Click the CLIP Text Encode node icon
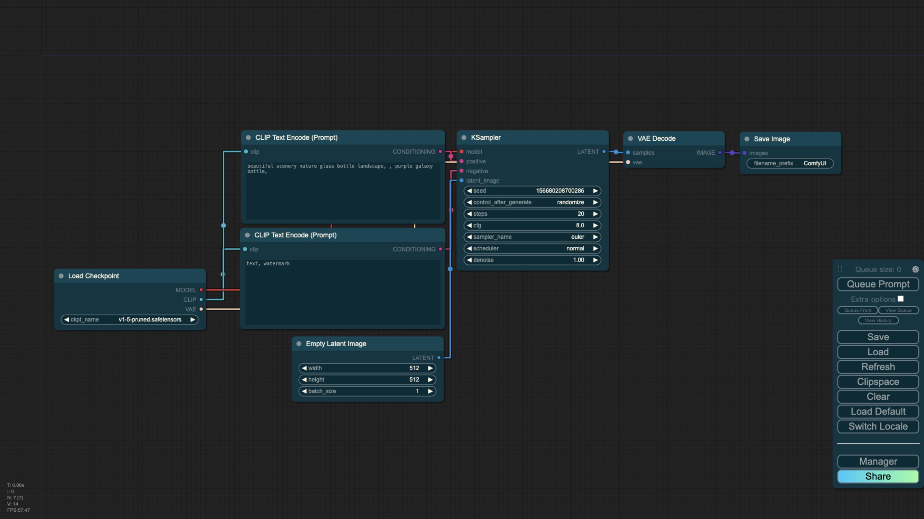Screen dimensions: 924x519 point(249,137)
